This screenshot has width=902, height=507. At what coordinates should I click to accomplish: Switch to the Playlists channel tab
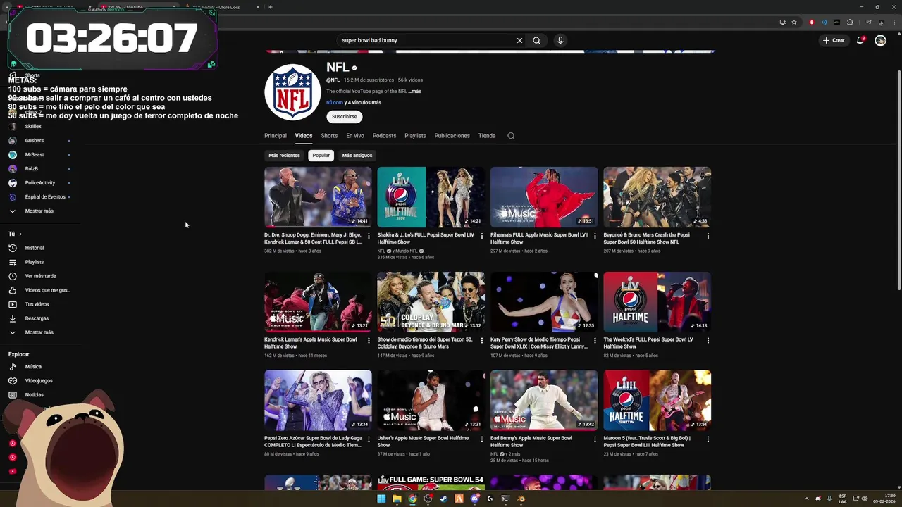tap(415, 136)
